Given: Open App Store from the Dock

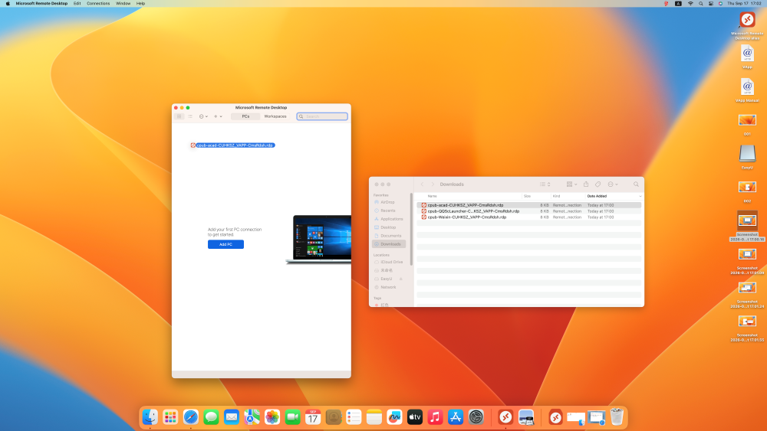Looking at the screenshot, I should tap(456, 417).
